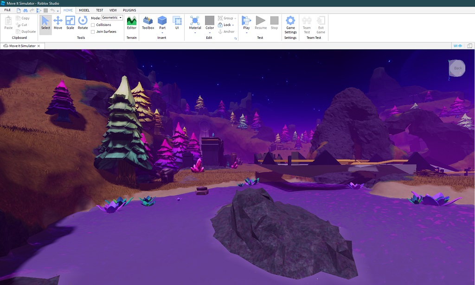This screenshot has height=285, width=475.
Task: Click the gray Color swatch
Action: click(x=210, y=20)
